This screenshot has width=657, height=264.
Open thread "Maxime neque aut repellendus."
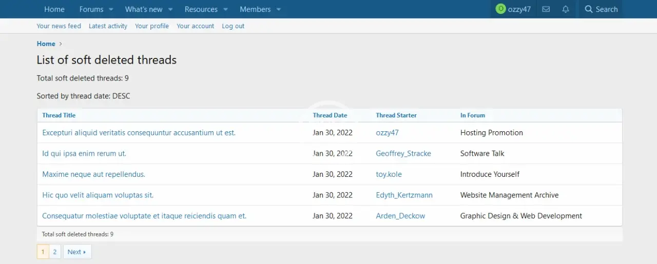coord(93,174)
